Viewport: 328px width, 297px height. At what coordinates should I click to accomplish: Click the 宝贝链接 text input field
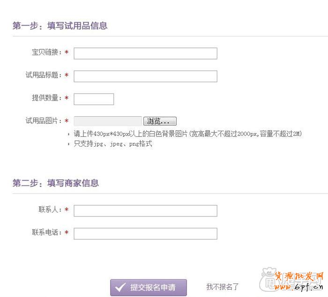(145, 53)
